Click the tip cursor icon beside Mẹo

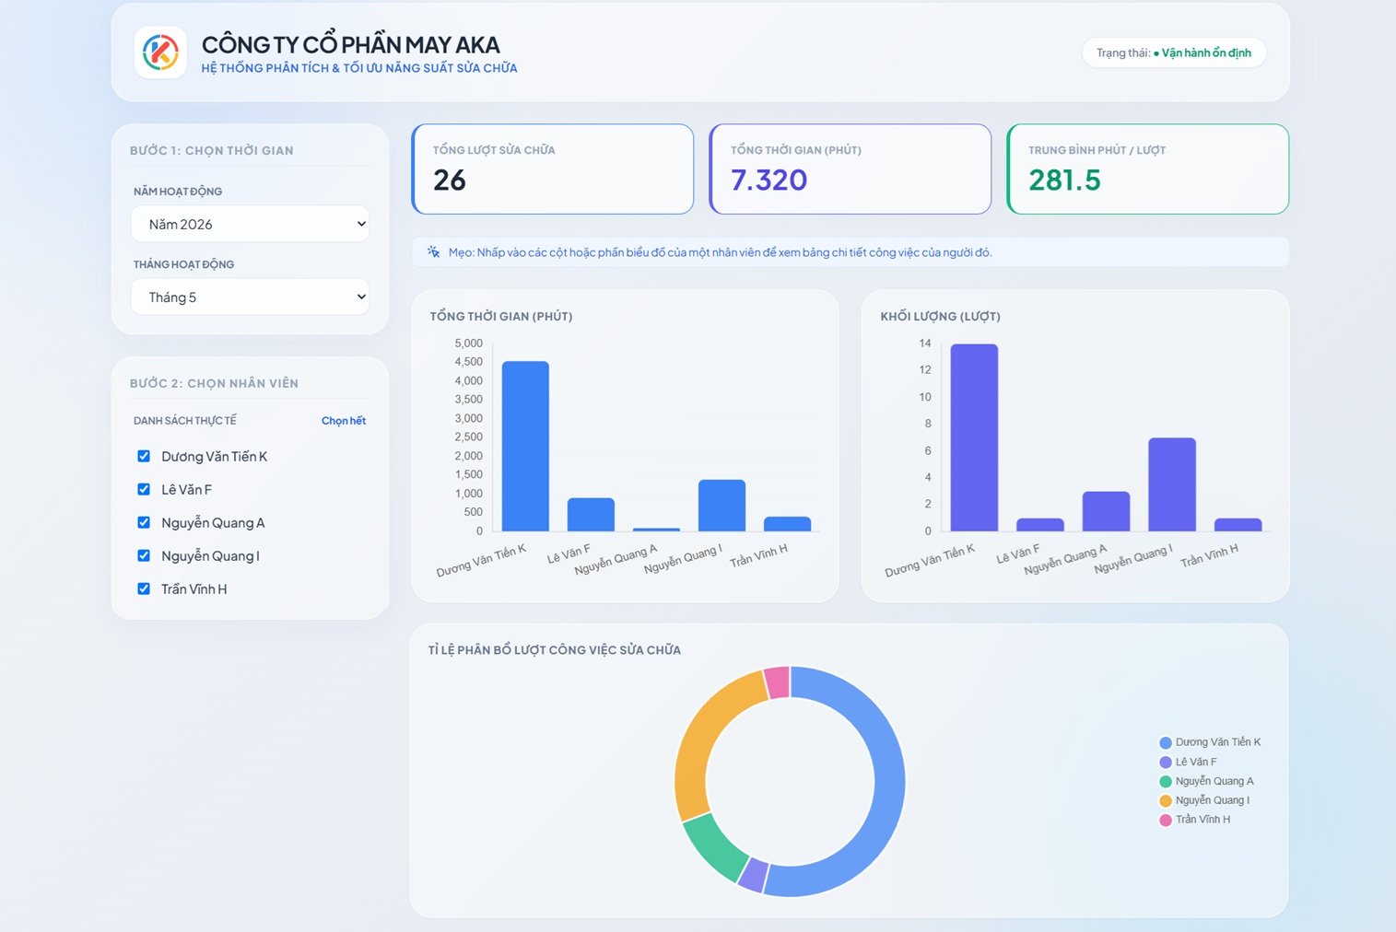433,251
